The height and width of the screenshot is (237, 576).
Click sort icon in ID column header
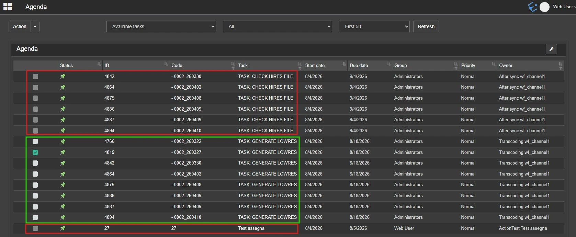166,64
